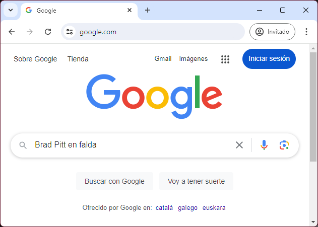
Task: Open Google Lens image search
Action: [x=284, y=145]
